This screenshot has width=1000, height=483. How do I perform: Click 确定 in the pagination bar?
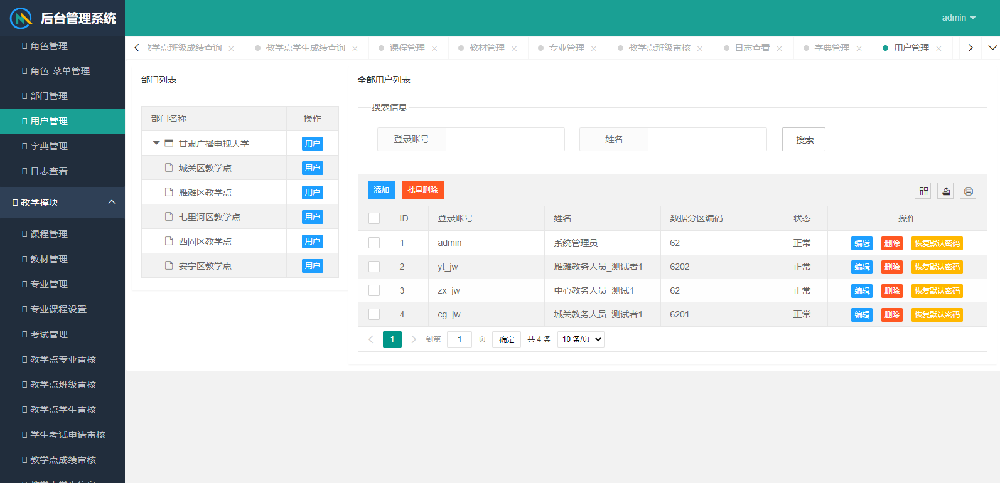click(x=507, y=339)
